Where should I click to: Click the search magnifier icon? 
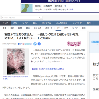[40, 18]
